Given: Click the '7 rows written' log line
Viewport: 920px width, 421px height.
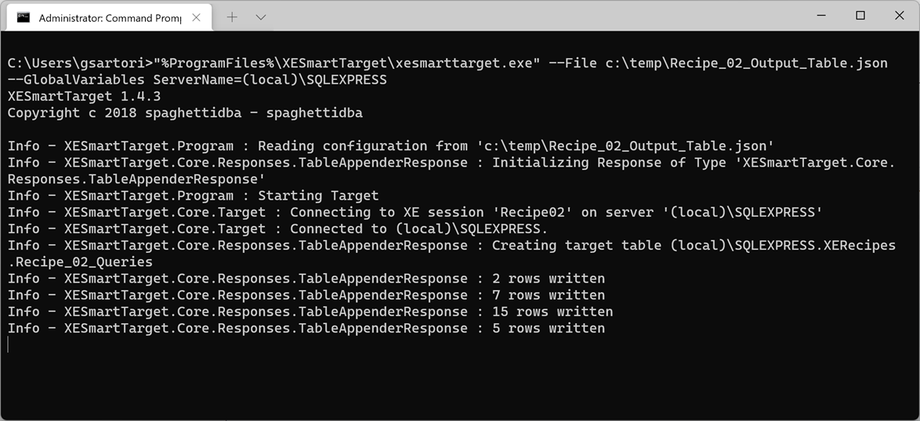Looking at the screenshot, I should (306, 295).
